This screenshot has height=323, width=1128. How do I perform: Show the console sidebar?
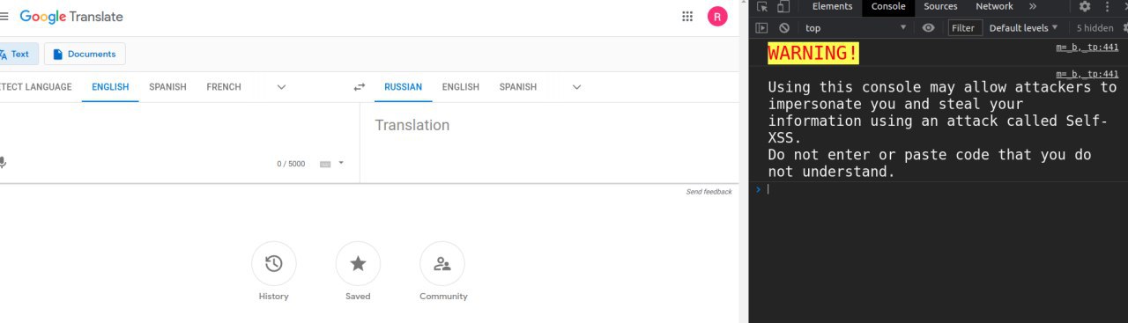click(762, 28)
